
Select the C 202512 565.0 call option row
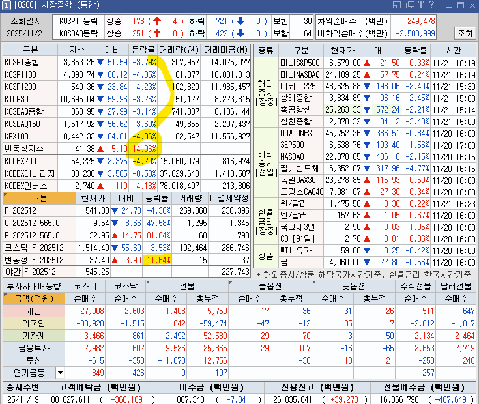click(x=126, y=223)
